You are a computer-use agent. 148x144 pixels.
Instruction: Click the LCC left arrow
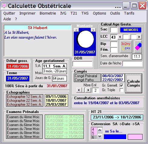[x=120, y=37]
